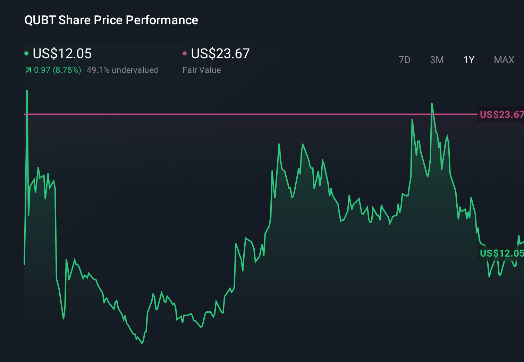
Task: Click the US$12.05 price tag label
Action: tap(501, 253)
